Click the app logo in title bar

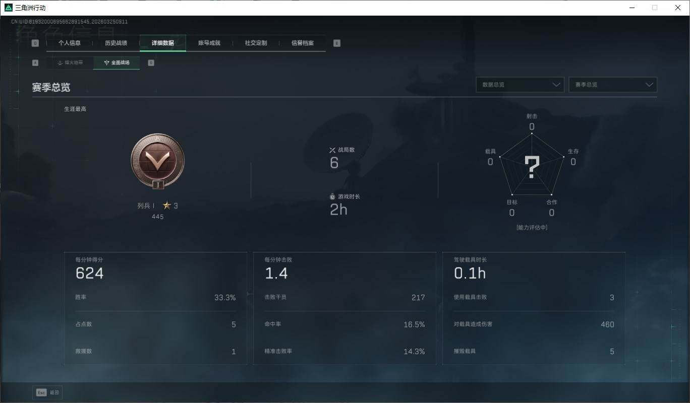coord(8,8)
